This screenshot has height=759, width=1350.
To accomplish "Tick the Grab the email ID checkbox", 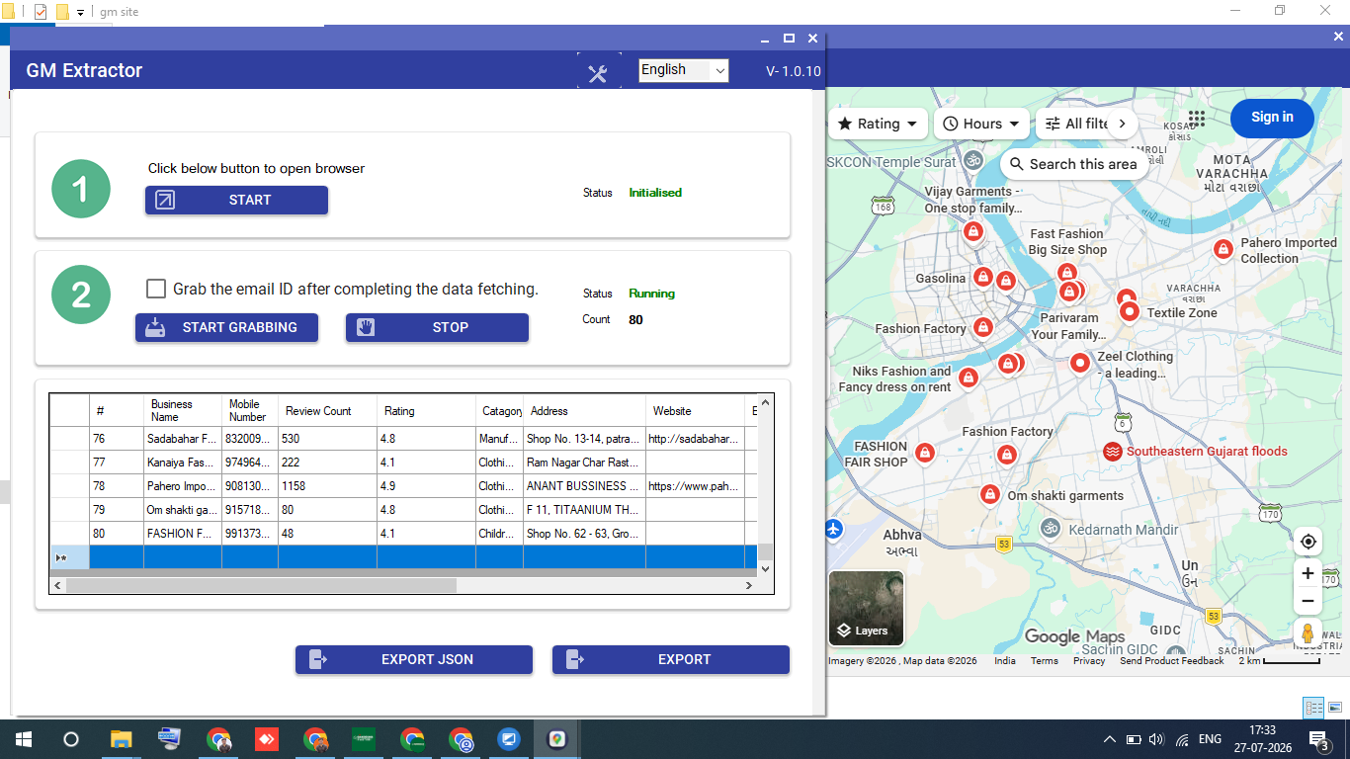I will [156, 289].
